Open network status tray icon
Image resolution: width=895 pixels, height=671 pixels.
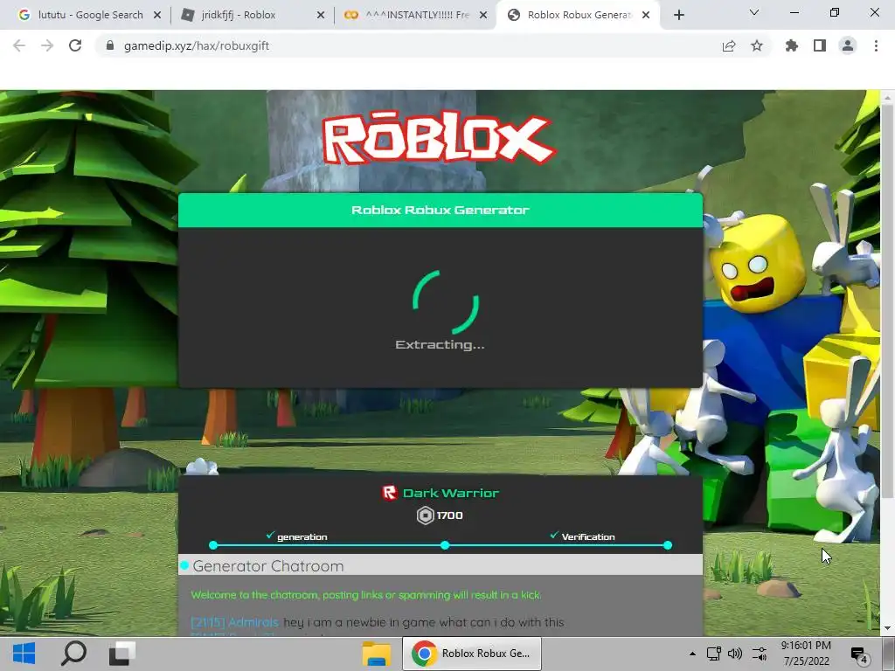click(713, 654)
